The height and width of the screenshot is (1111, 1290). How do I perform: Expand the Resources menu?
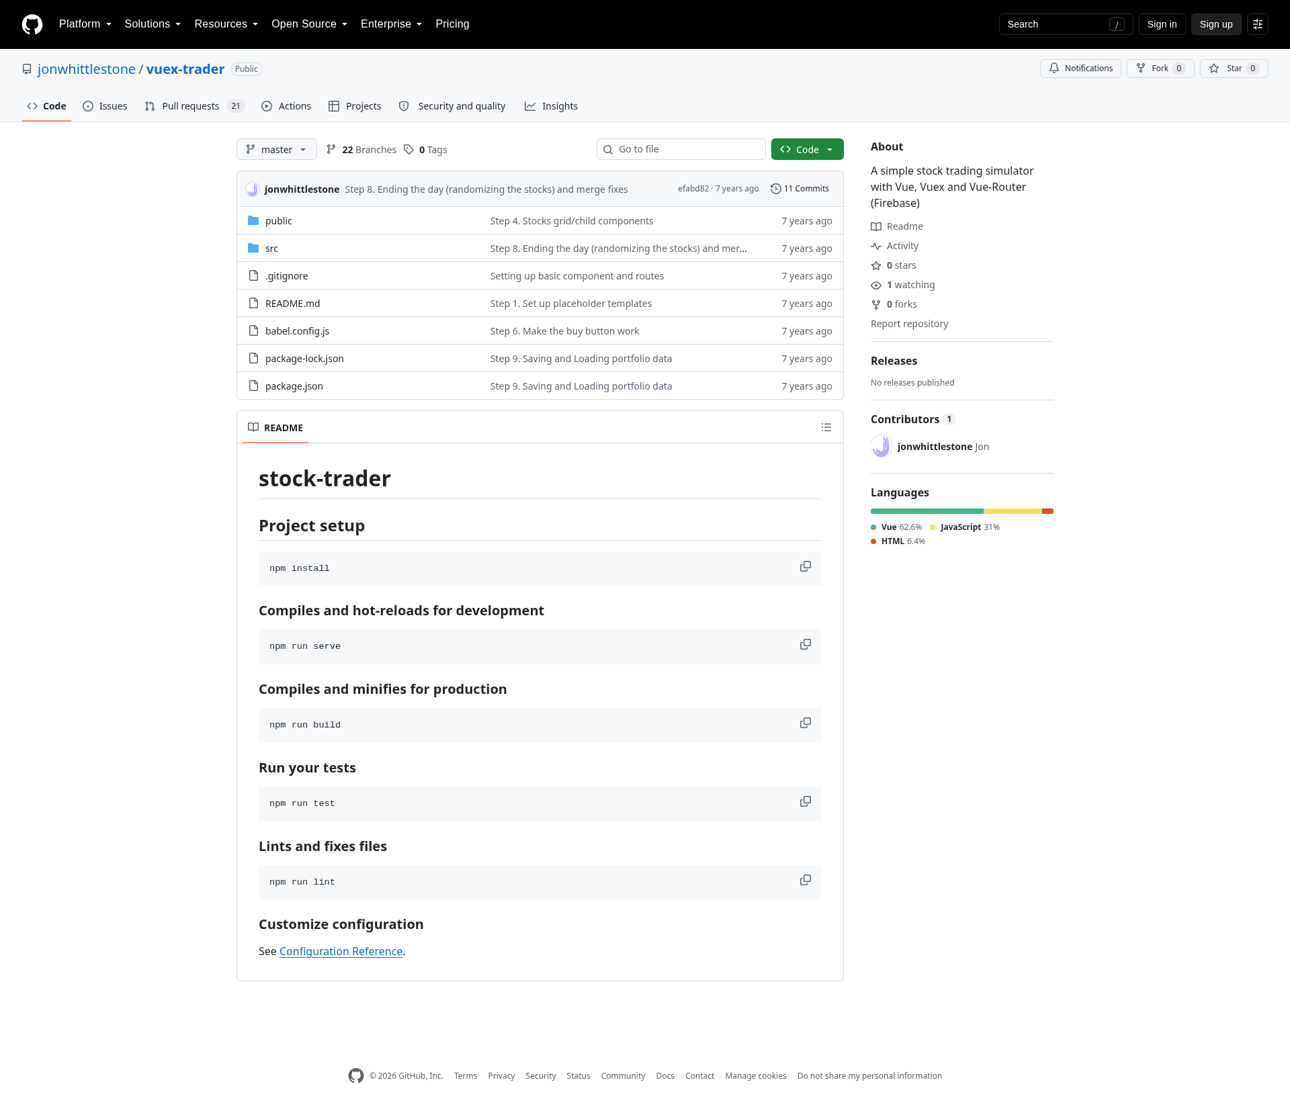[x=226, y=24]
